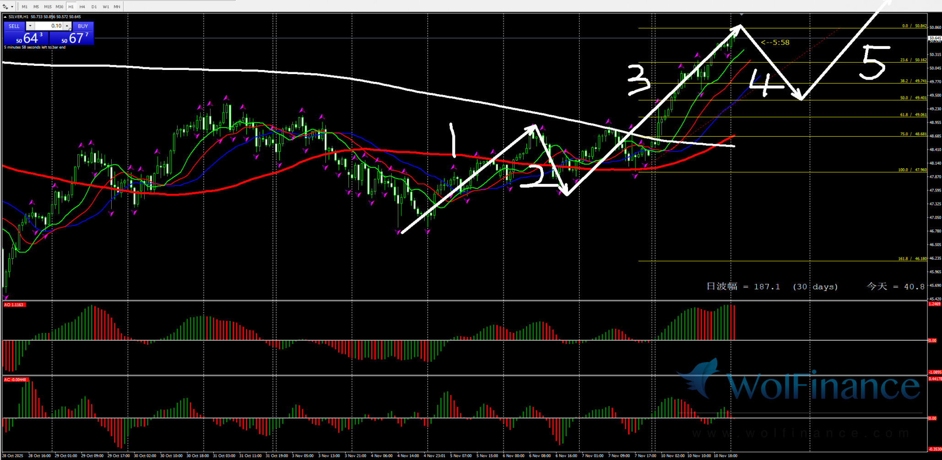Decrease lot volume with the down arrow
Viewport: 942px width, 460px height.
pos(30,26)
